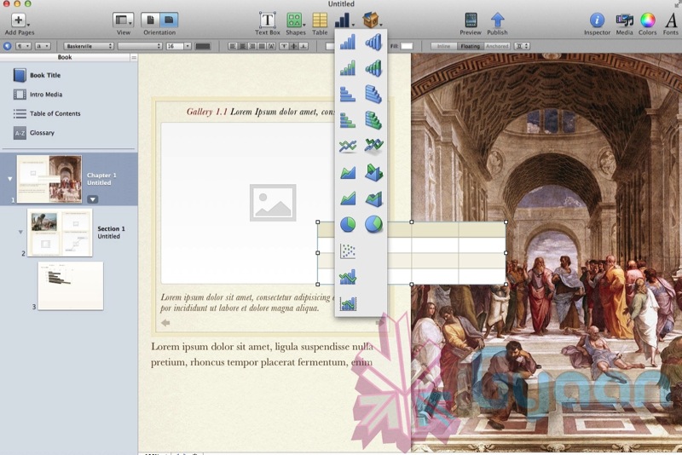
Task: Collapse the Chapter 1 disclosure triangle
Action: [x=10, y=179]
